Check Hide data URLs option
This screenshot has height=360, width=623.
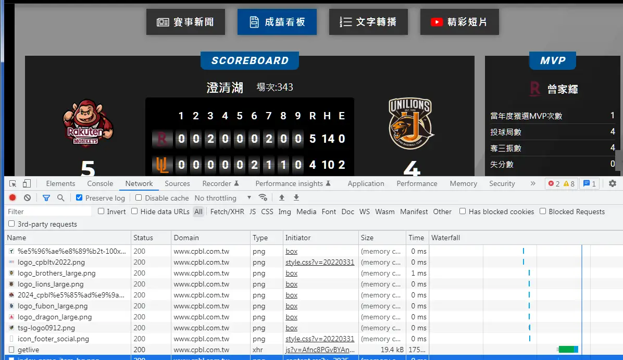click(134, 212)
